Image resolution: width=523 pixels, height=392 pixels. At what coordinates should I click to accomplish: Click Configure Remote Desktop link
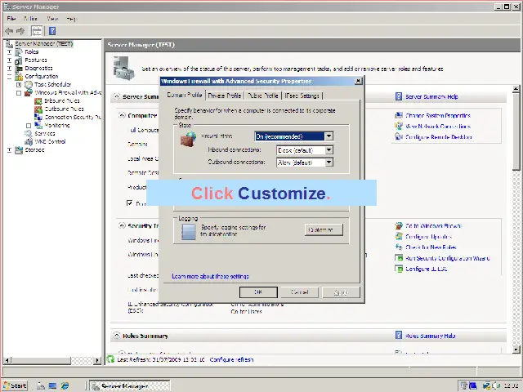point(439,137)
